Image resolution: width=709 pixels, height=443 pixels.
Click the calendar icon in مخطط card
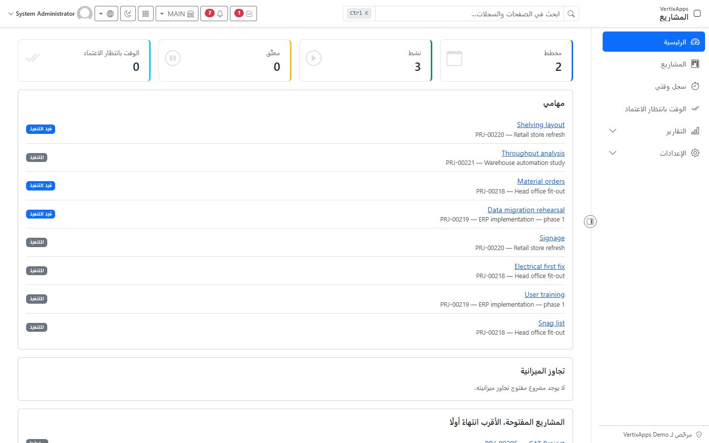pos(454,58)
